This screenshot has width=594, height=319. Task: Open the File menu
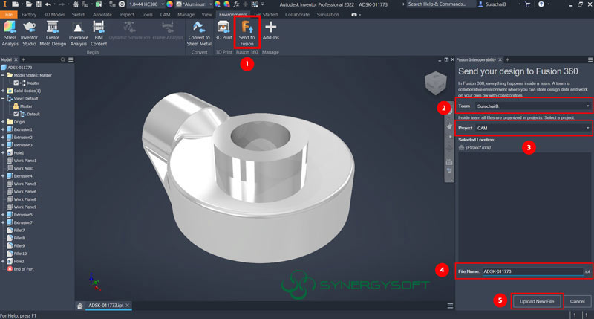tap(9, 14)
